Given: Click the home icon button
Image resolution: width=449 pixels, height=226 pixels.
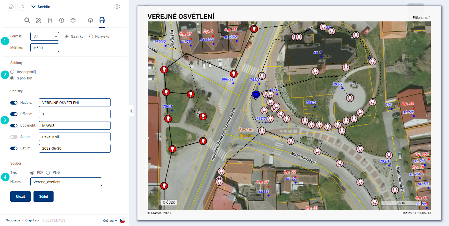Looking at the screenshot, I should (11, 7).
